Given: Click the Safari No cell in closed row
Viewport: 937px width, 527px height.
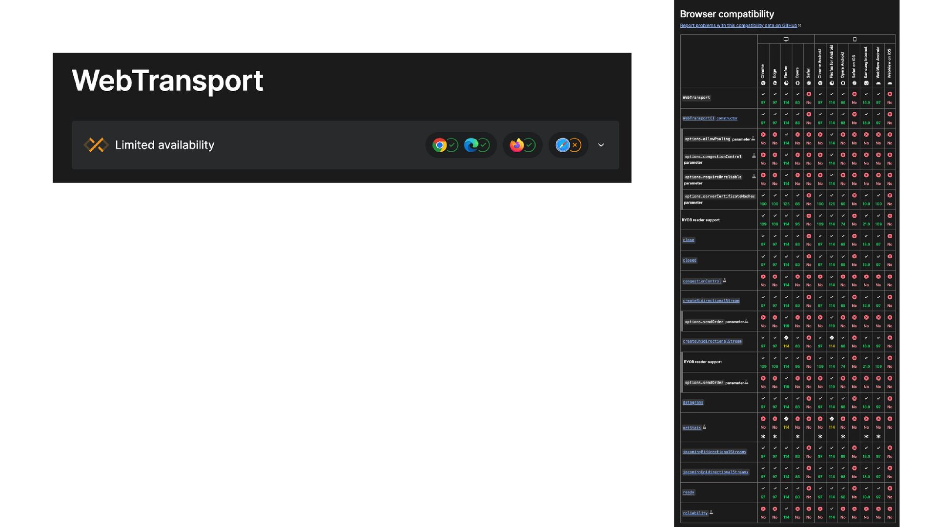Looking at the screenshot, I should [809, 261].
